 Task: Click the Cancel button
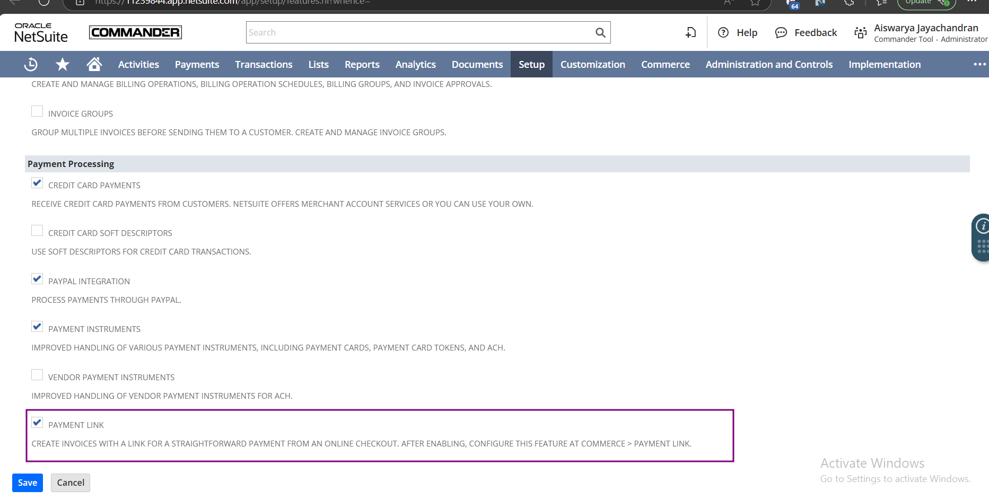[x=71, y=483]
